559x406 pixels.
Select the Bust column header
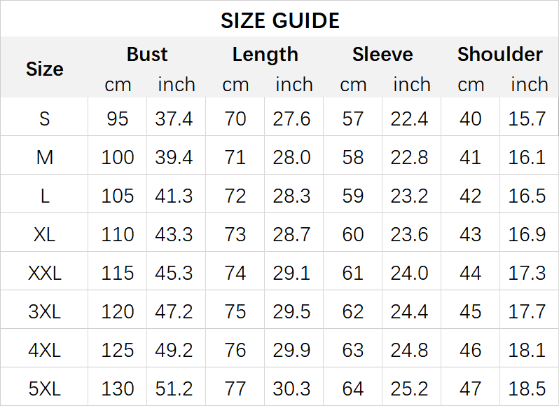pyautogui.click(x=147, y=54)
